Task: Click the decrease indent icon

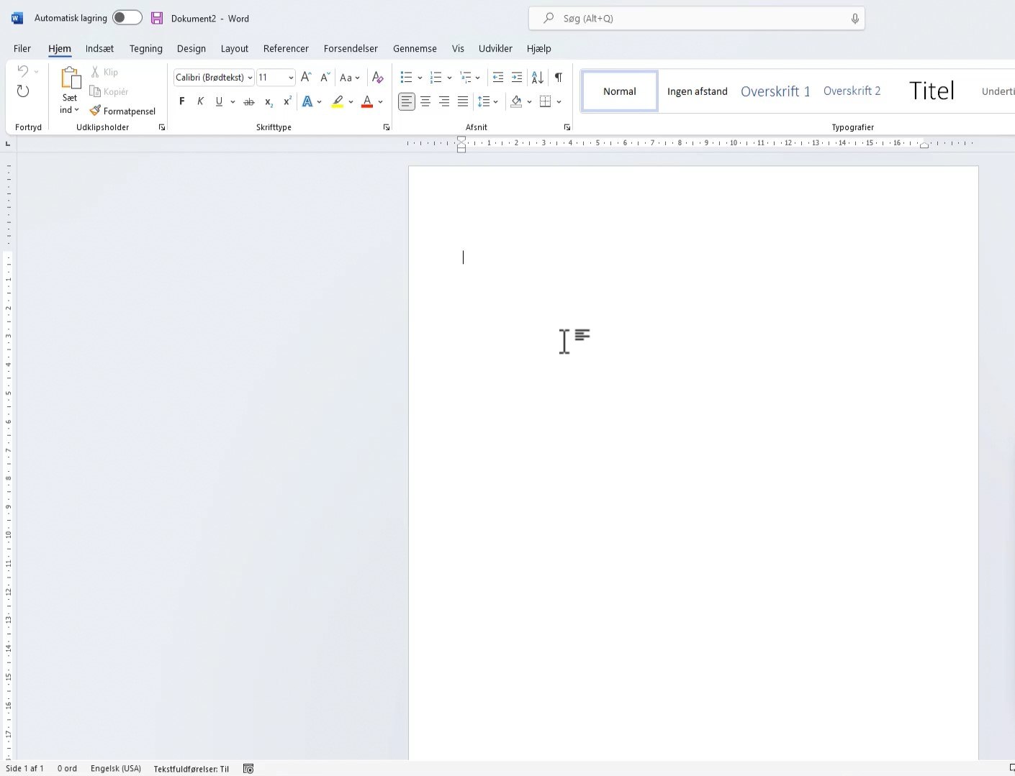Action: (x=497, y=77)
